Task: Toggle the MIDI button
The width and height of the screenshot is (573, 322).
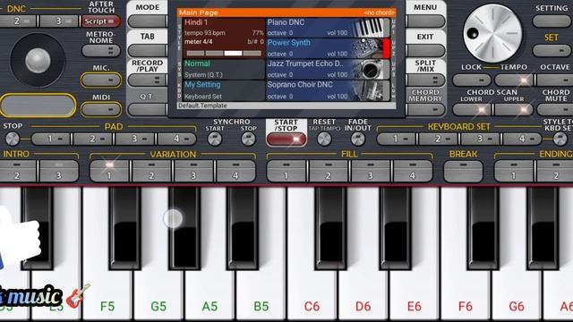Action: pos(101,109)
